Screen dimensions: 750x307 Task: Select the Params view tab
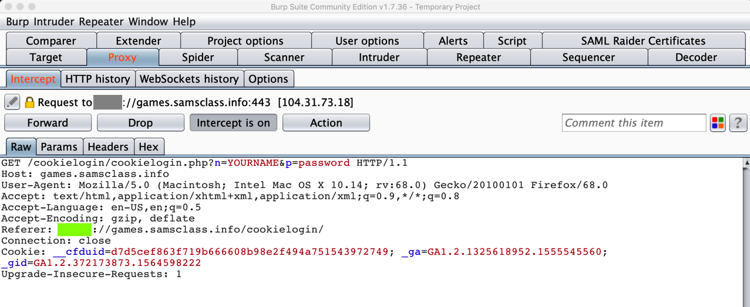(59, 147)
